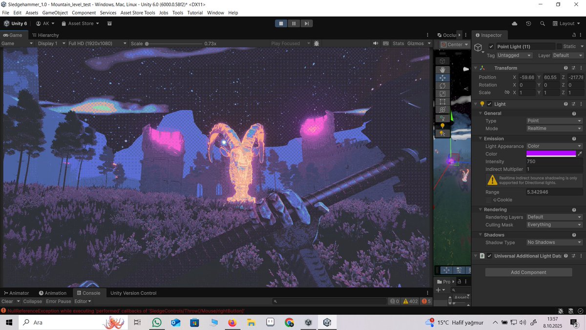
Task: Collapse the Transform component
Action: (x=476, y=68)
